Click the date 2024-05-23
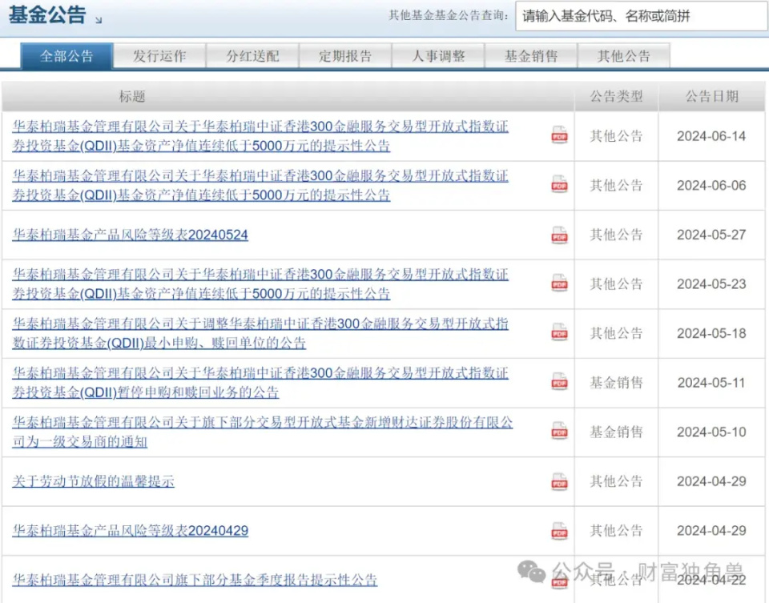 click(711, 283)
